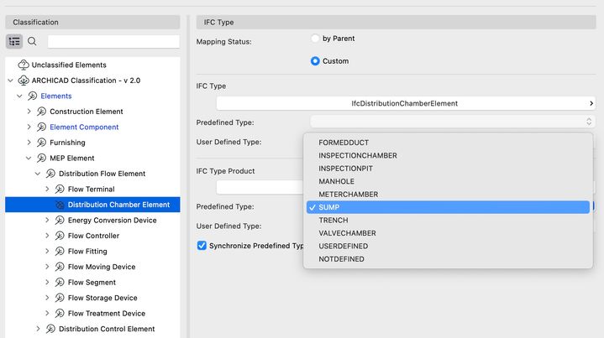Screen dimensions: 604x338
Task: Click the Unclassified Elements icon
Action: [x=23, y=65]
